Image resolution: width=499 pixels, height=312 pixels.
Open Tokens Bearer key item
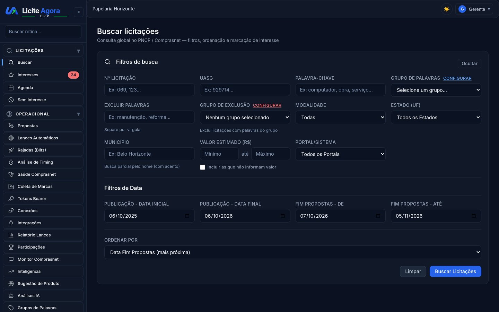[x=43, y=199]
